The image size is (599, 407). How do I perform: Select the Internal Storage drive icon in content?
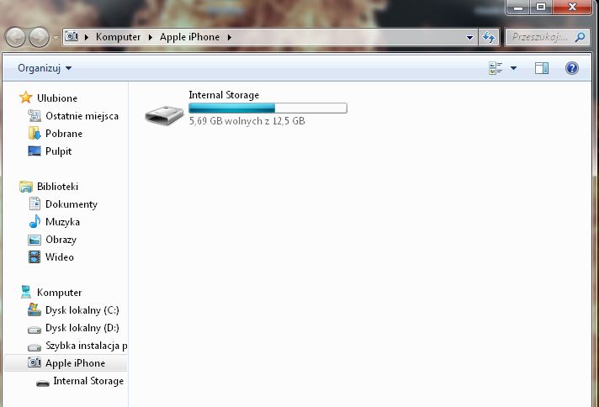point(164,115)
